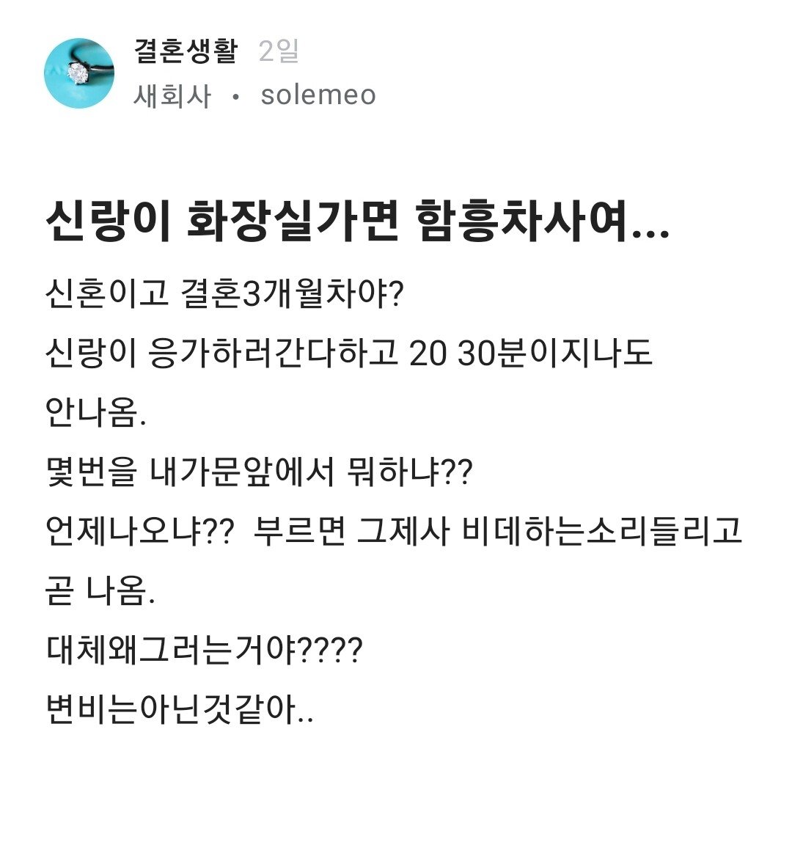Viewport: 792px width, 864px height.
Task: Click the line 몇번을 내가문앞에서 뭐하냐??
Action: tap(259, 472)
